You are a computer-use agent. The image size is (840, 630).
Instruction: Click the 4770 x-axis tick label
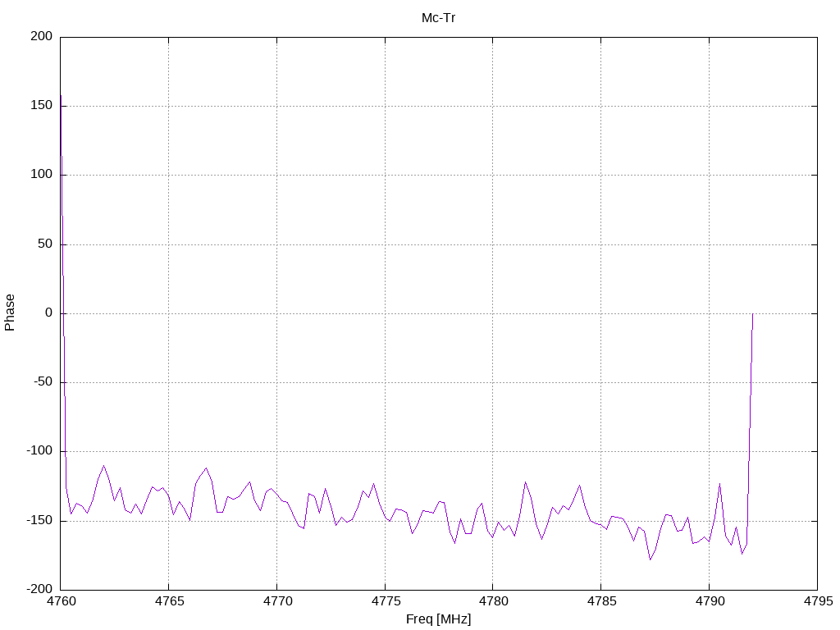coord(277,601)
